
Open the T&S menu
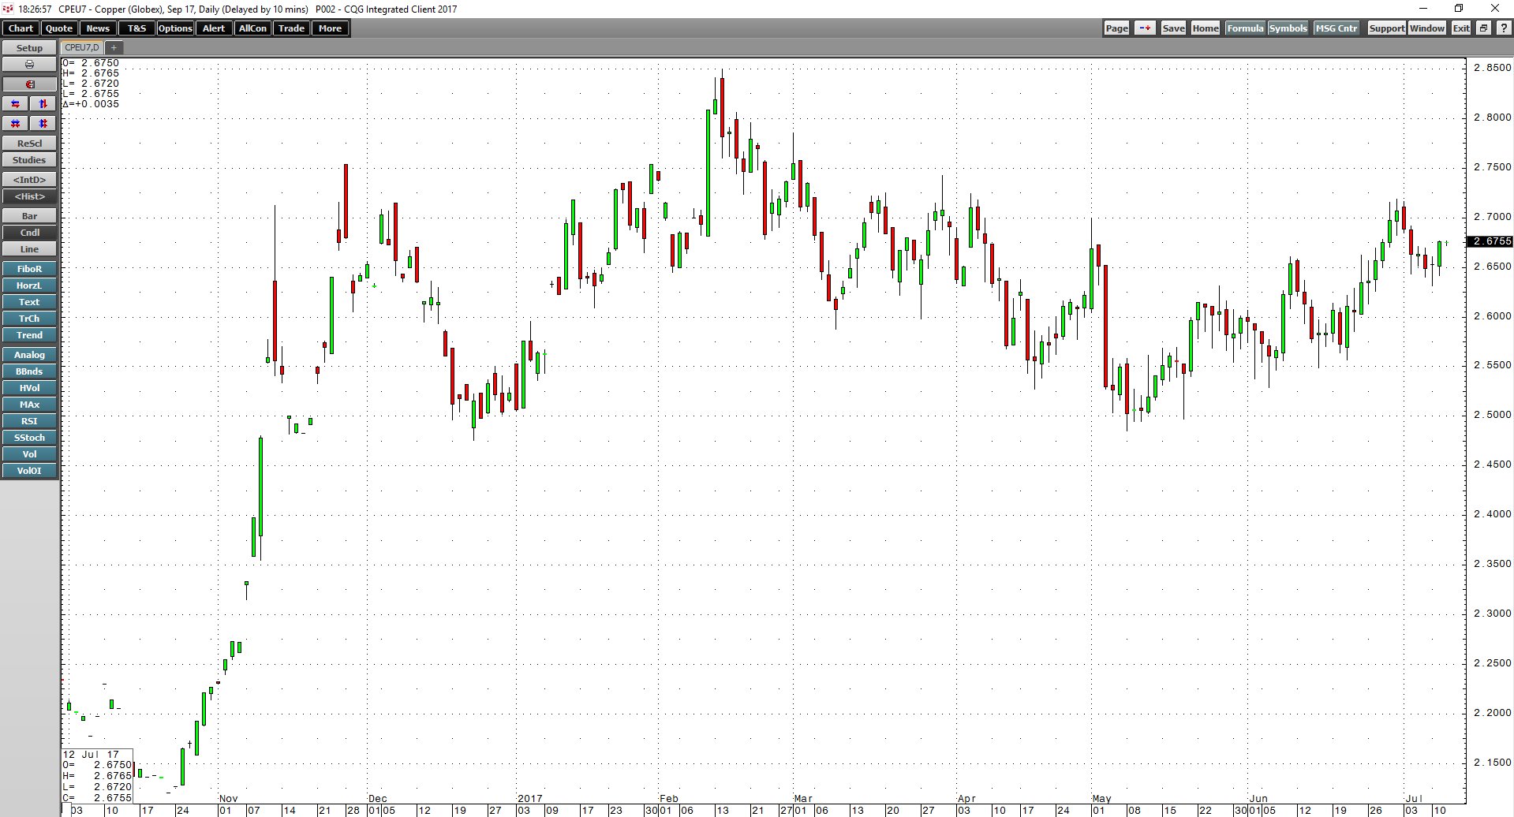136,28
